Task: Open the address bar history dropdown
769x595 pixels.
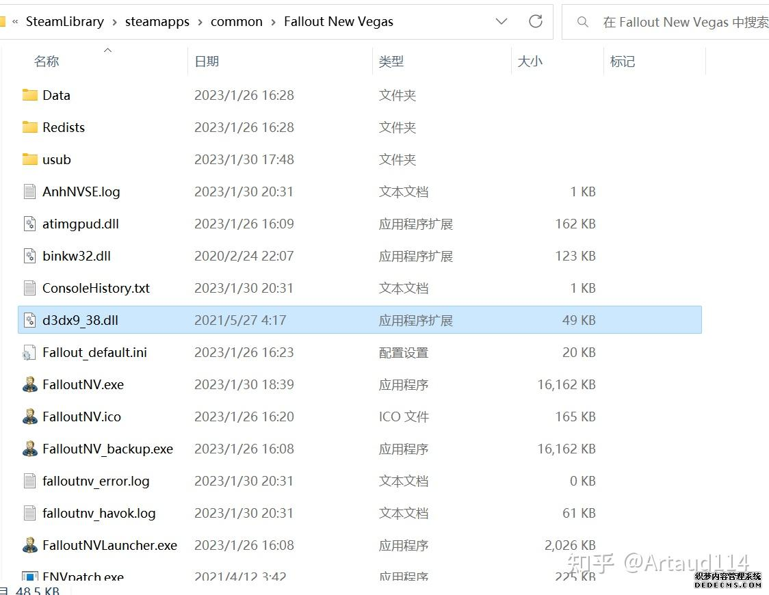Action: point(501,22)
